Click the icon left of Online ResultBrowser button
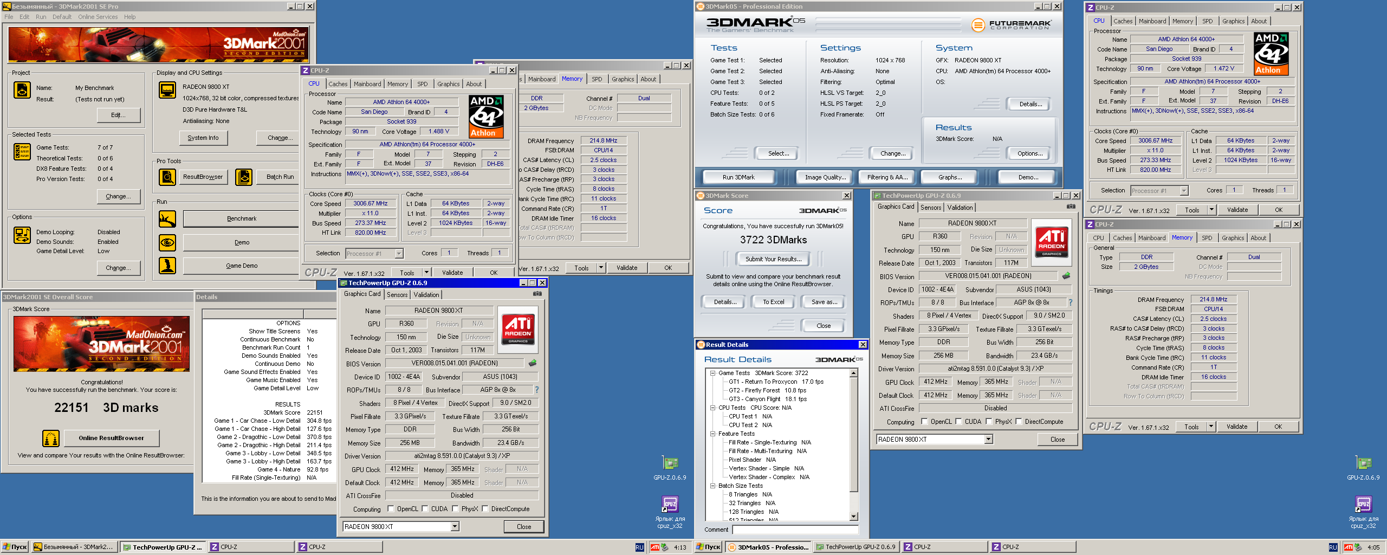The height and width of the screenshot is (555, 1387). [51, 438]
